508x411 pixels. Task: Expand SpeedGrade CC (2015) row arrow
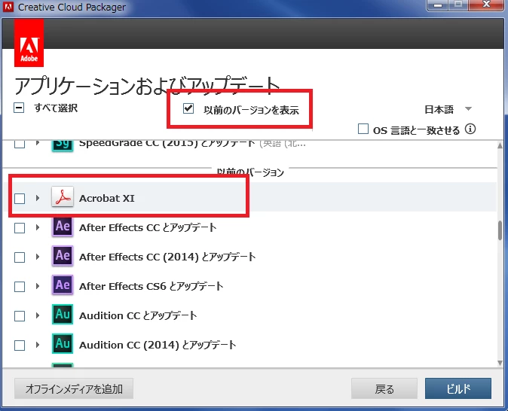[x=38, y=143]
